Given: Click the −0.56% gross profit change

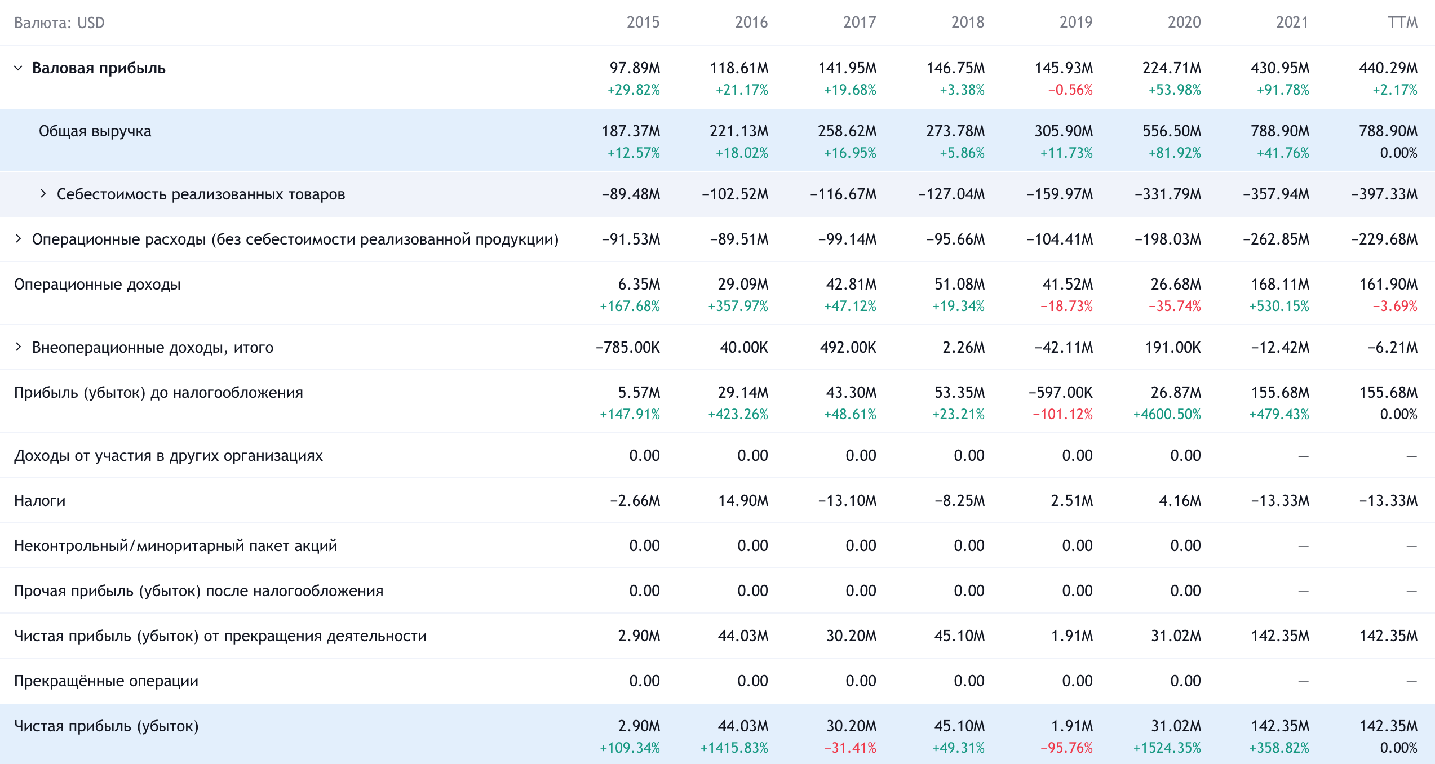Looking at the screenshot, I should pyautogui.click(x=1070, y=90).
